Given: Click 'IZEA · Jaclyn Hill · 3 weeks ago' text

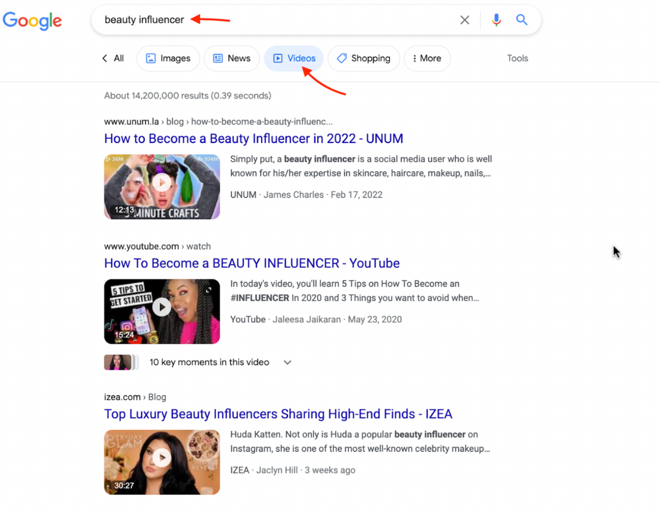Looking at the screenshot, I should pyautogui.click(x=293, y=470).
